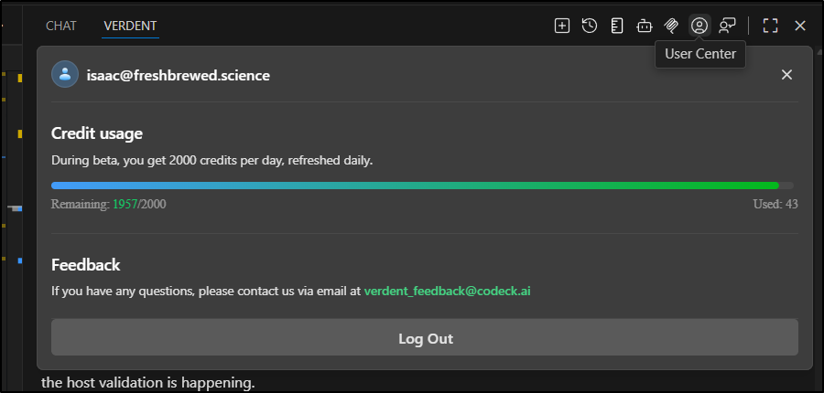
Task: Open the User Center icon
Action: pos(699,26)
